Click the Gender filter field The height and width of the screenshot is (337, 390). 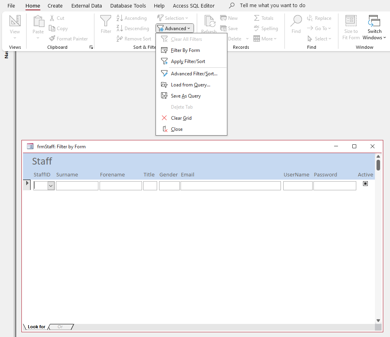coord(169,186)
